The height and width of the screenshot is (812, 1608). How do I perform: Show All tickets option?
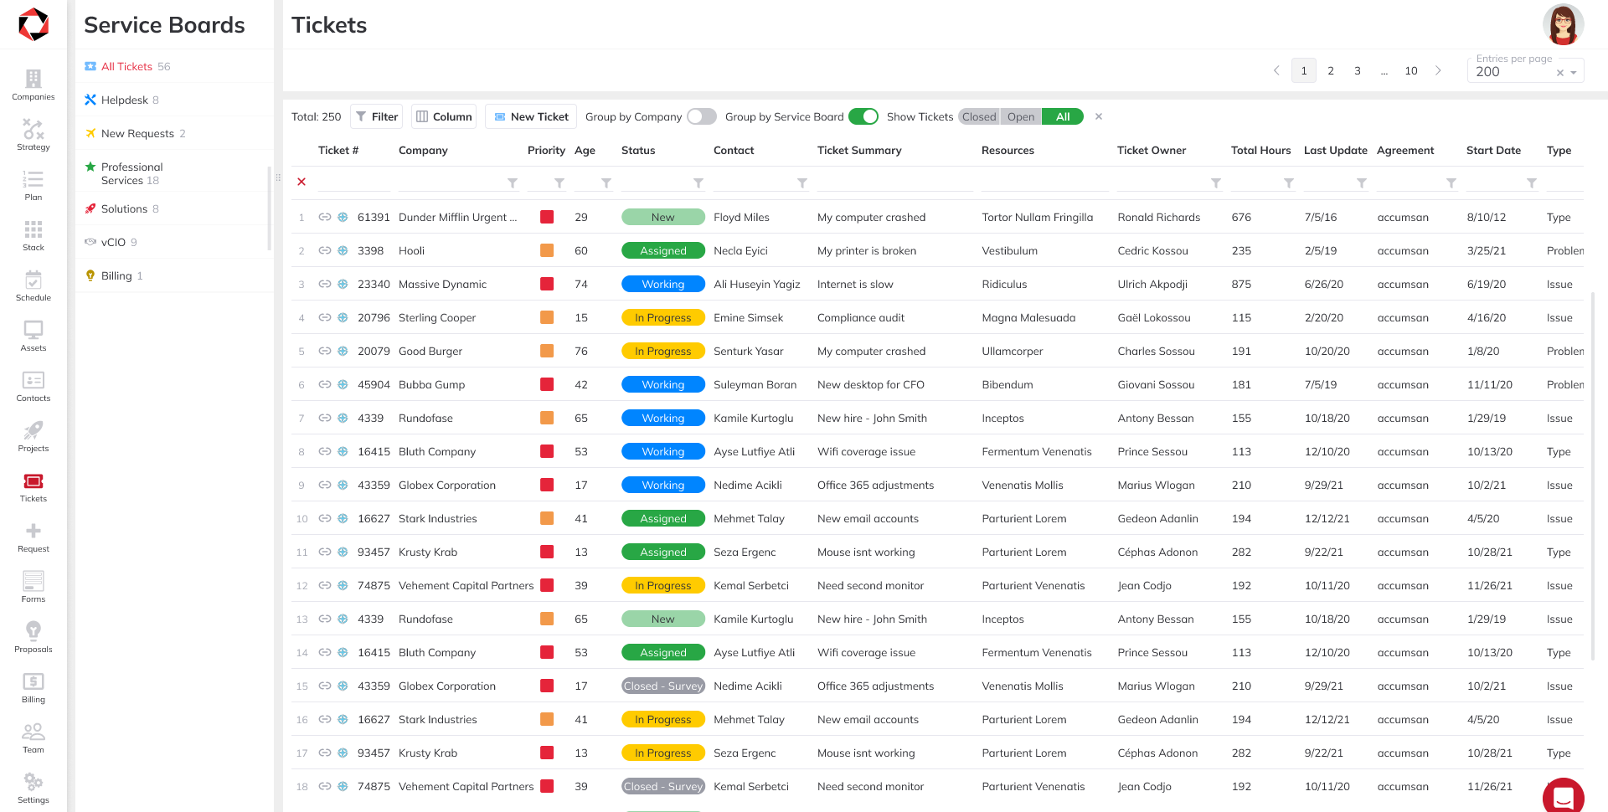(x=1063, y=116)
